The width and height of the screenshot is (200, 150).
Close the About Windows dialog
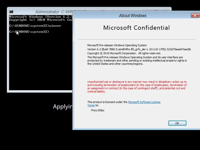point(195,15)
